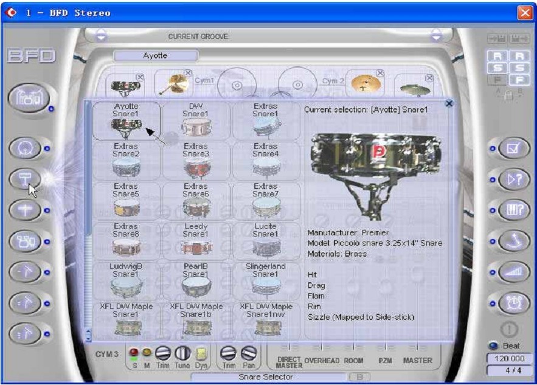Choose DW Snare1 from the snare grid
The width and height of the screenshot is (537, 385).
[x=196, y=120]
